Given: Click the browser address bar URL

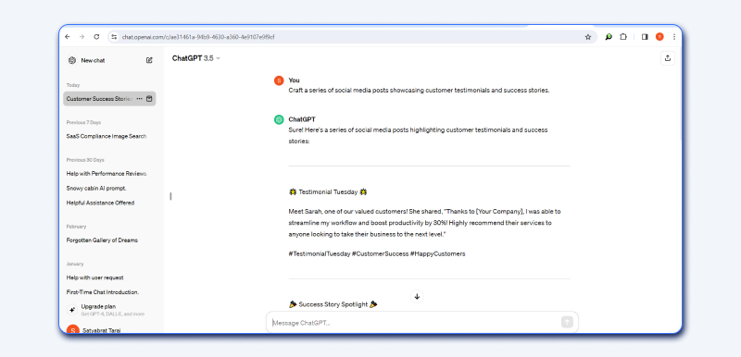Looking at the screenshot, I should (x=198, y=37).
